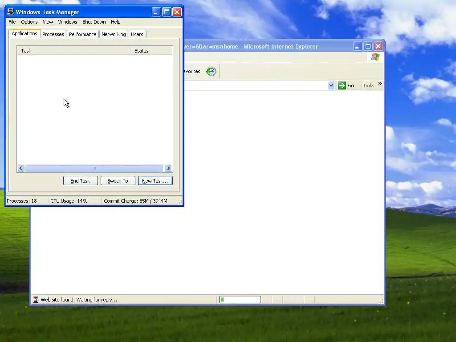Click the 'Web site found. Waiting for reply...' text
Image resolution: width=456 pixels, height=342 pixels.
click(79, 300)
